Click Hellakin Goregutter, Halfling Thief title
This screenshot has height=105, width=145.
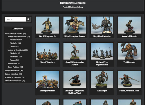75,92
